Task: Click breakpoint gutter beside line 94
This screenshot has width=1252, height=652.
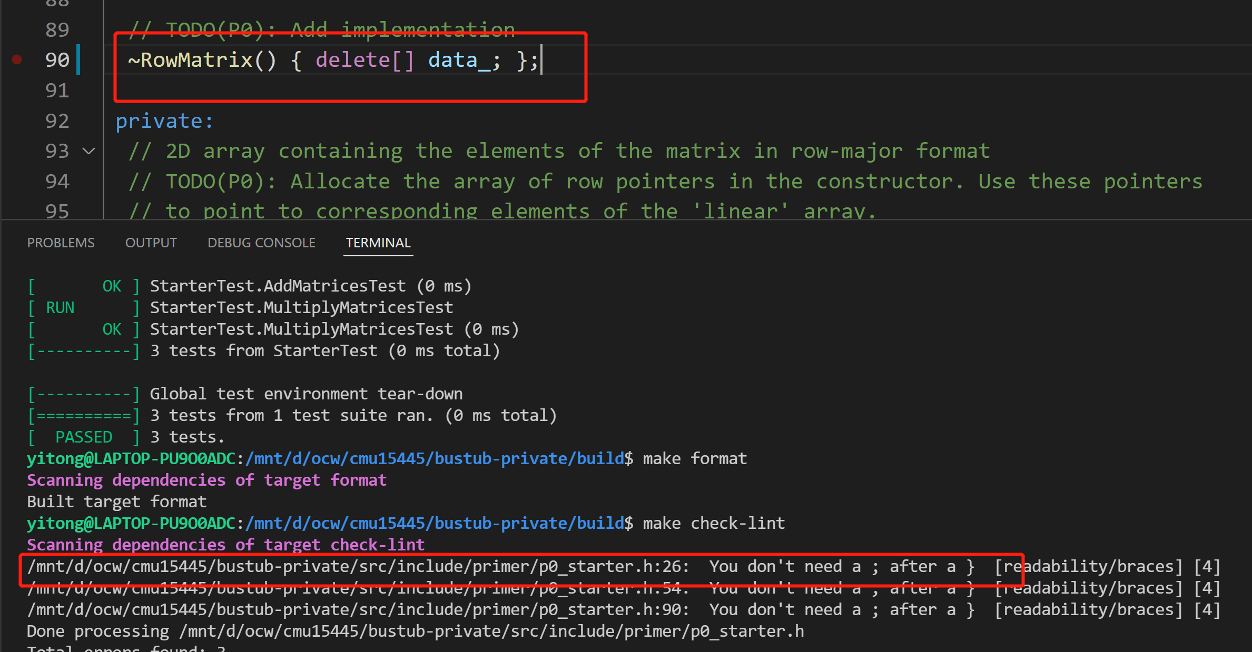Action: click(17, 182)
